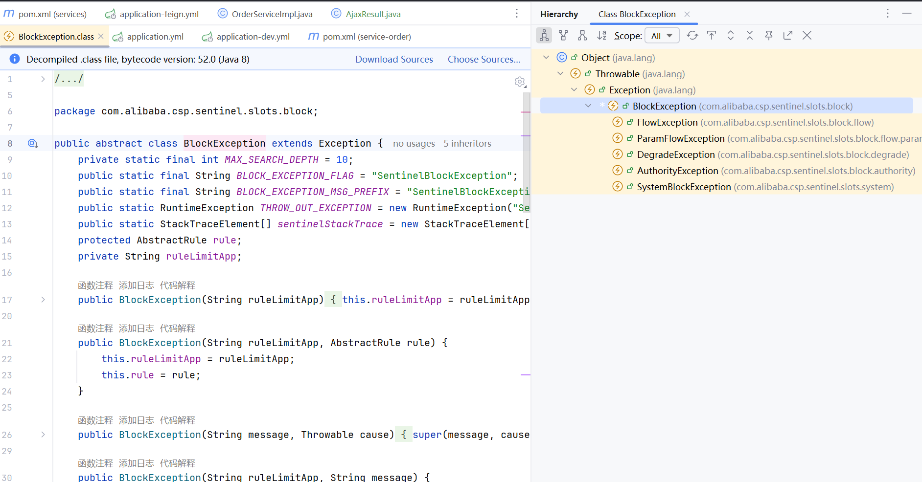The height and width of the screenshot is (482, 922).
Task: Switch to the Subtypes Hierarchy view
Action: click(x=582, y=35)
